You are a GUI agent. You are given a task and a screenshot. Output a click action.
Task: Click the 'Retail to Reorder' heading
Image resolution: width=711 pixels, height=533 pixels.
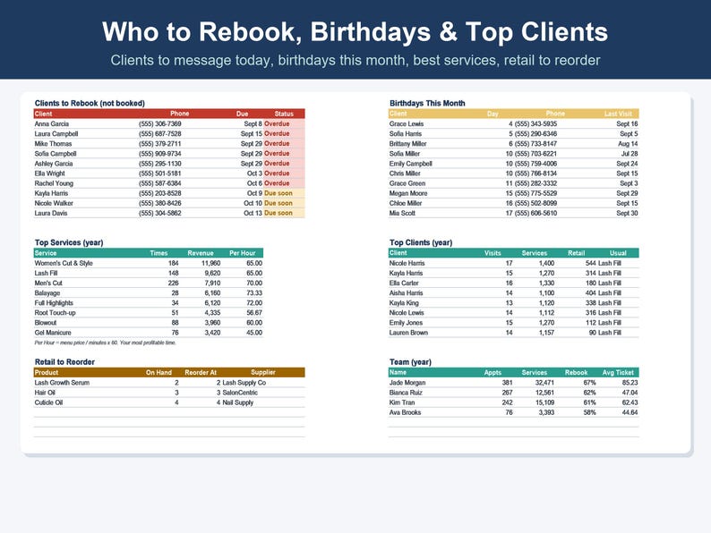64,362
